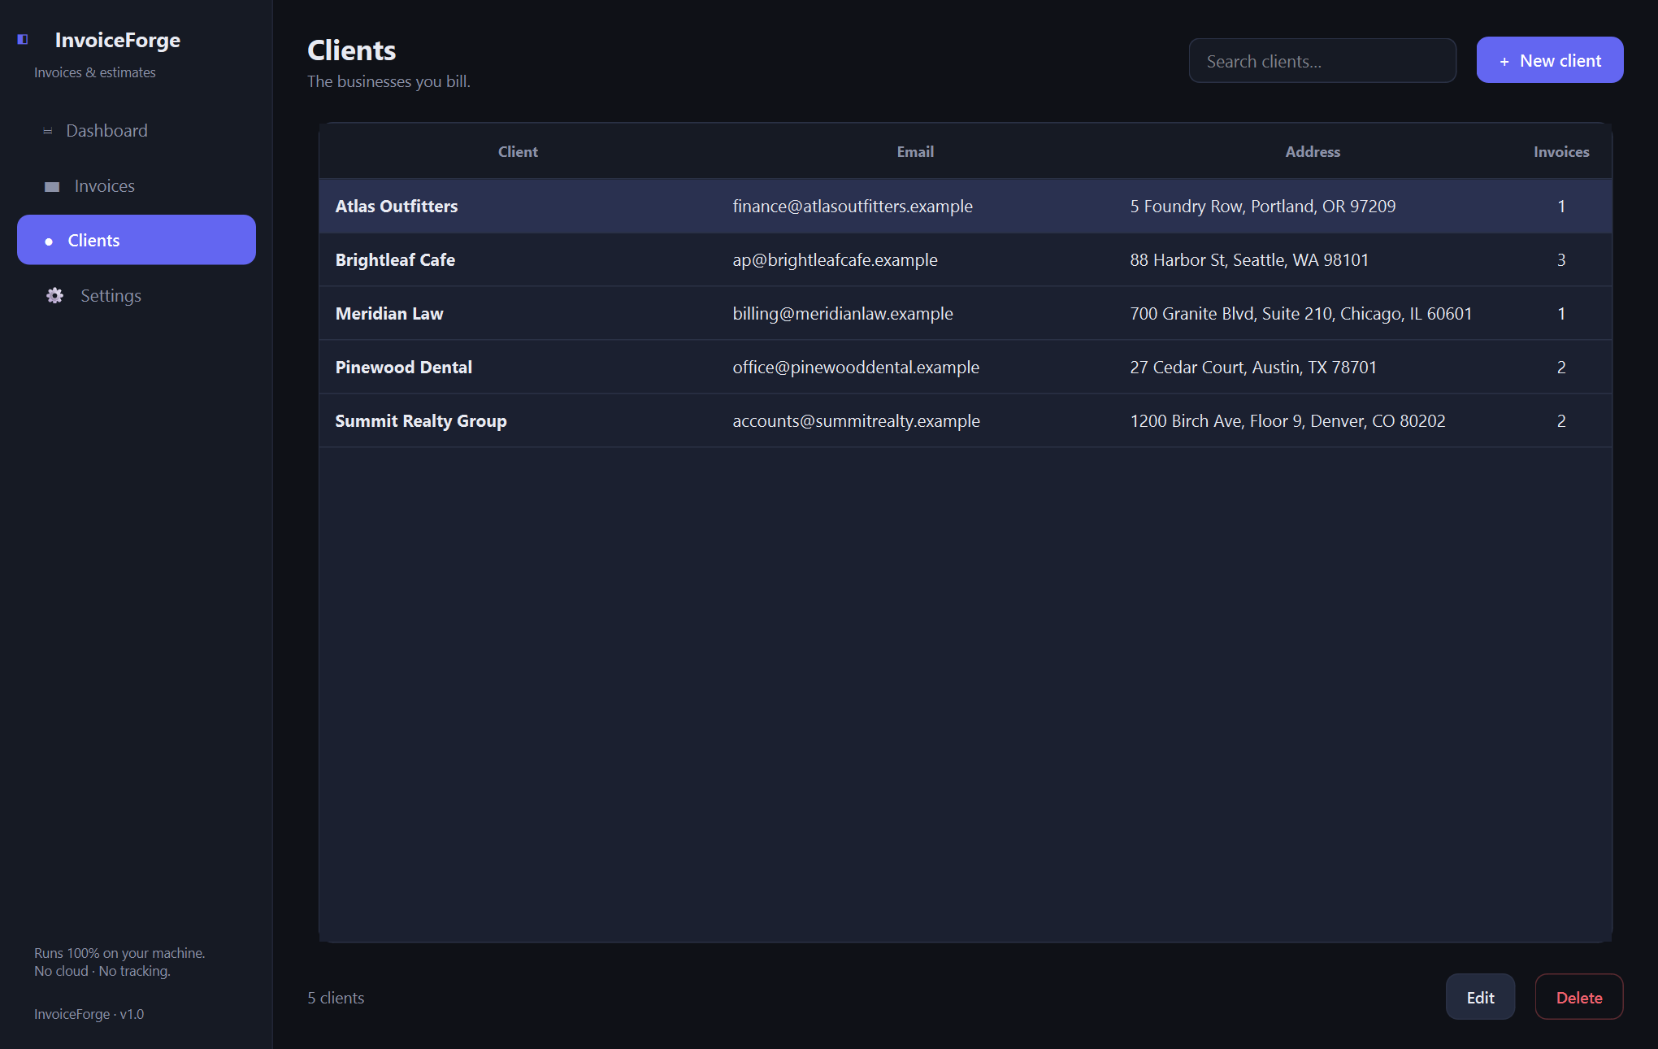
Task: Select the Clients nav item
Action: (x=137, y=240)
